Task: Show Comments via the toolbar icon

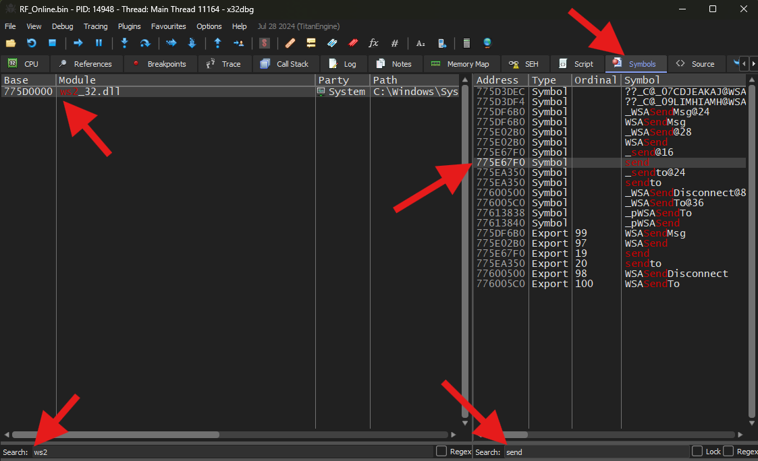Action: click(x=311, y=43)
